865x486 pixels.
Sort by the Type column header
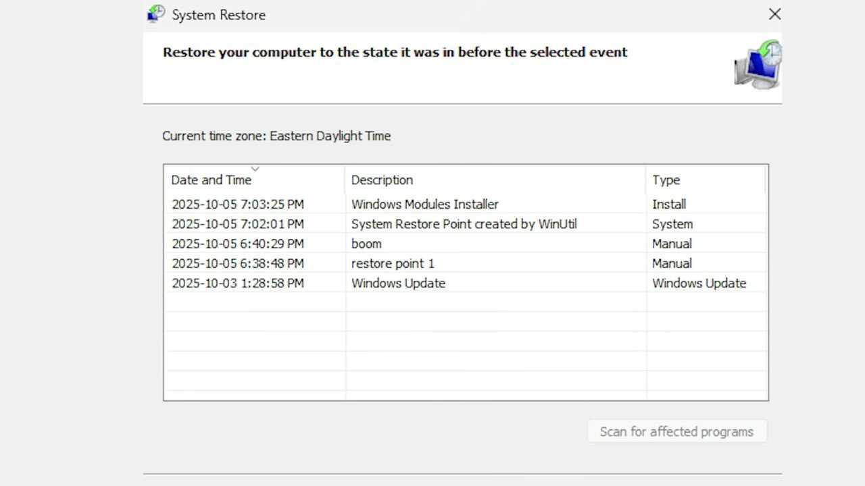[x=666, y=180]
